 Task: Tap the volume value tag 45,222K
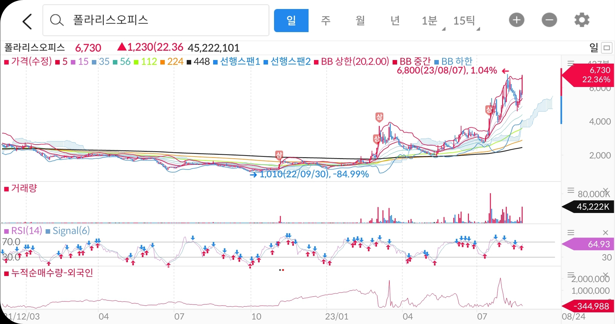pyautogui.click(x=588, y=207)
